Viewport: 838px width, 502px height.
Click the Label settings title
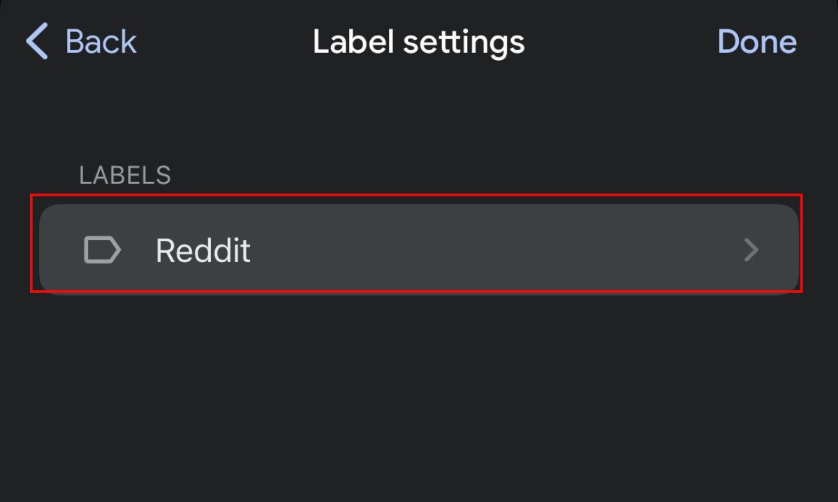(x=418, y=42)
